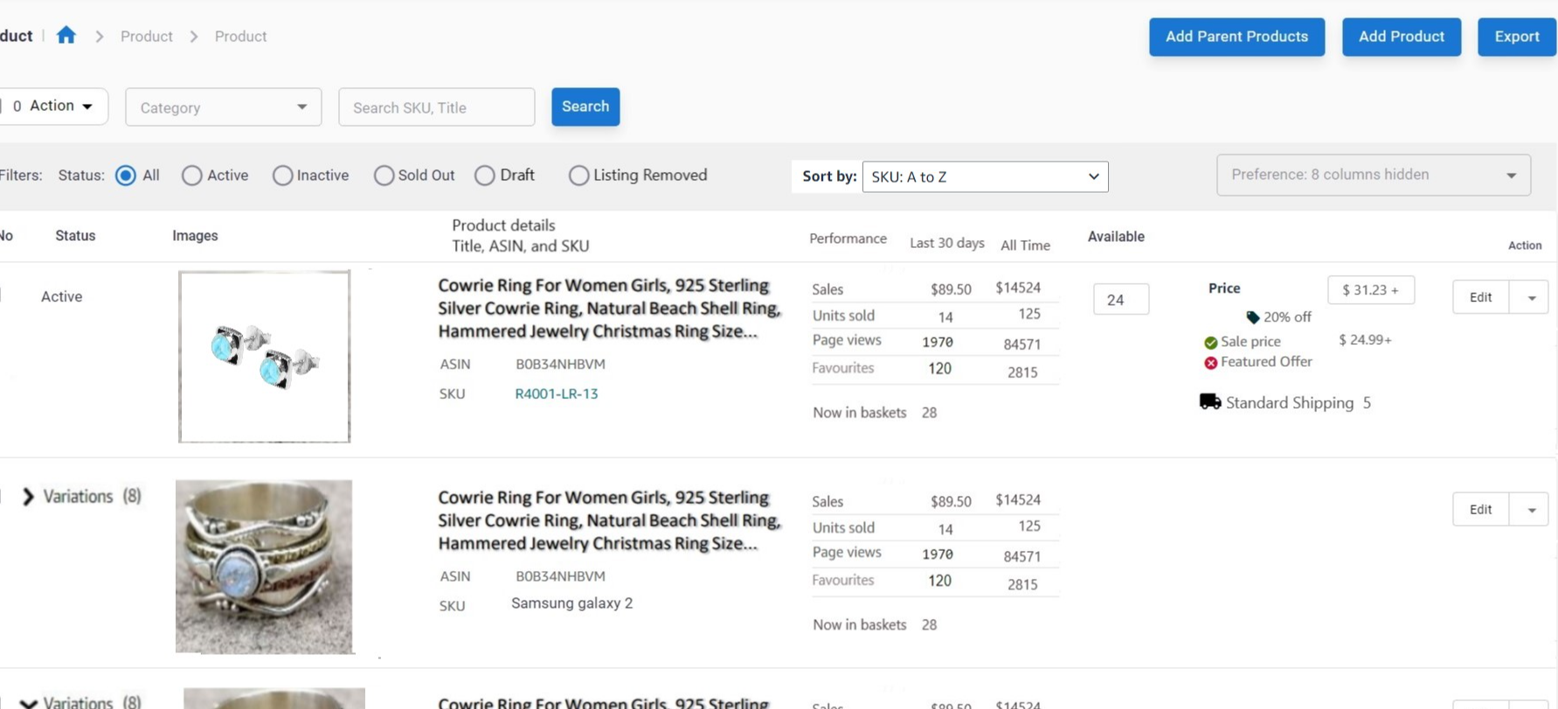Viewport: 1558px width, 709px height.
Task: Click the 20% off discount tag icon
Action: [1252, 317]
